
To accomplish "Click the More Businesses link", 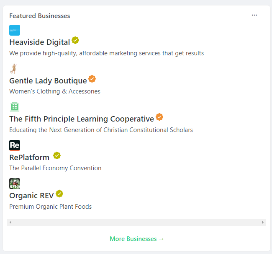I will (137, 239).
